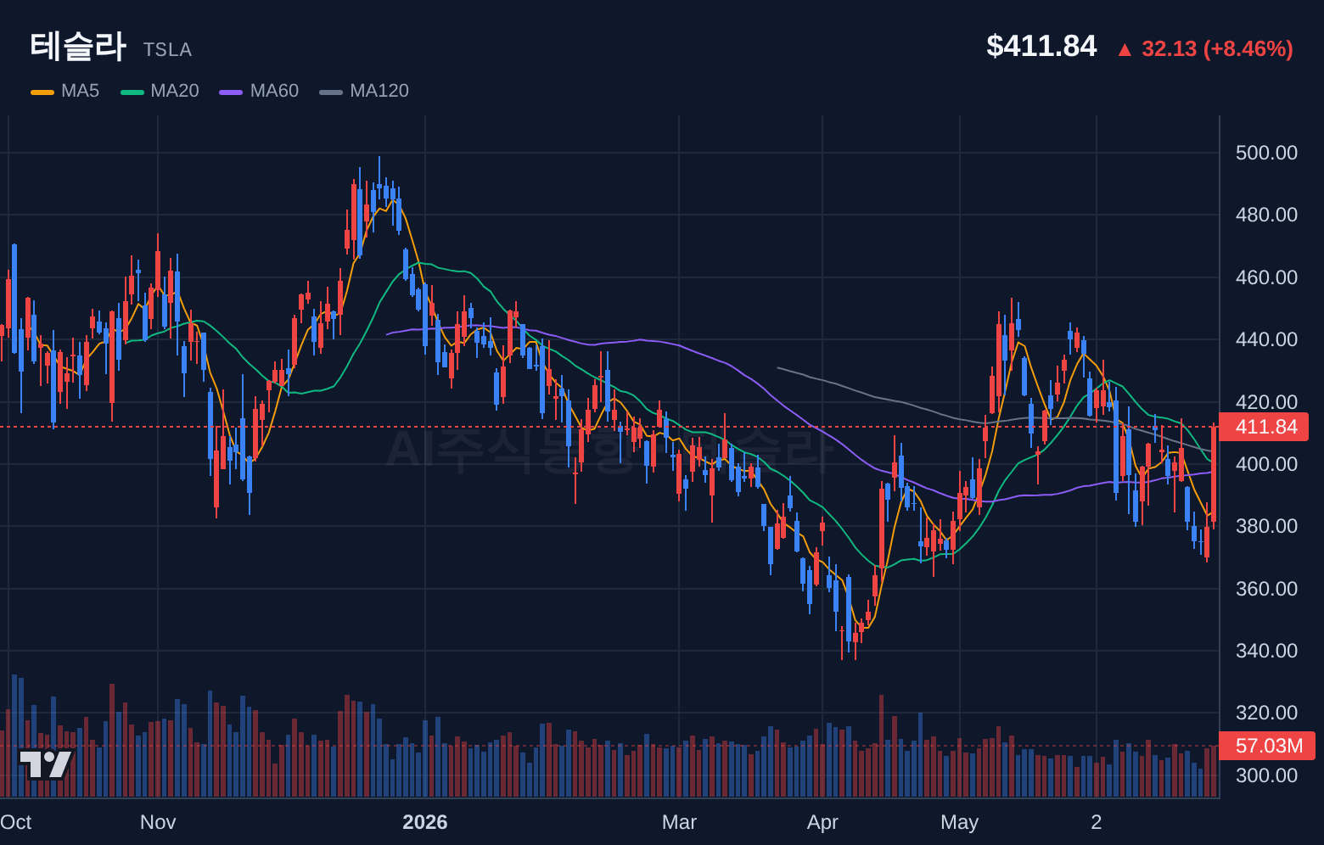The image size is (1324, 845).
Task: Click the Oct time axis label
Action: (x=15, y=822)
